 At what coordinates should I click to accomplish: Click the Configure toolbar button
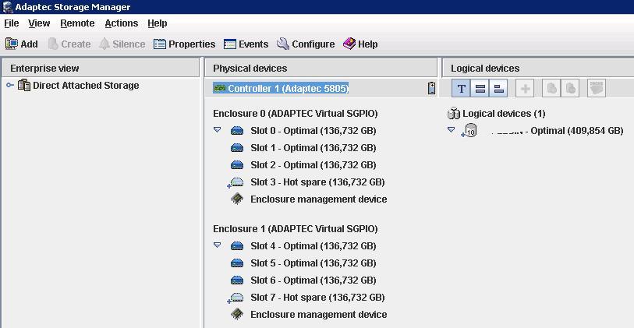(306, 44)
